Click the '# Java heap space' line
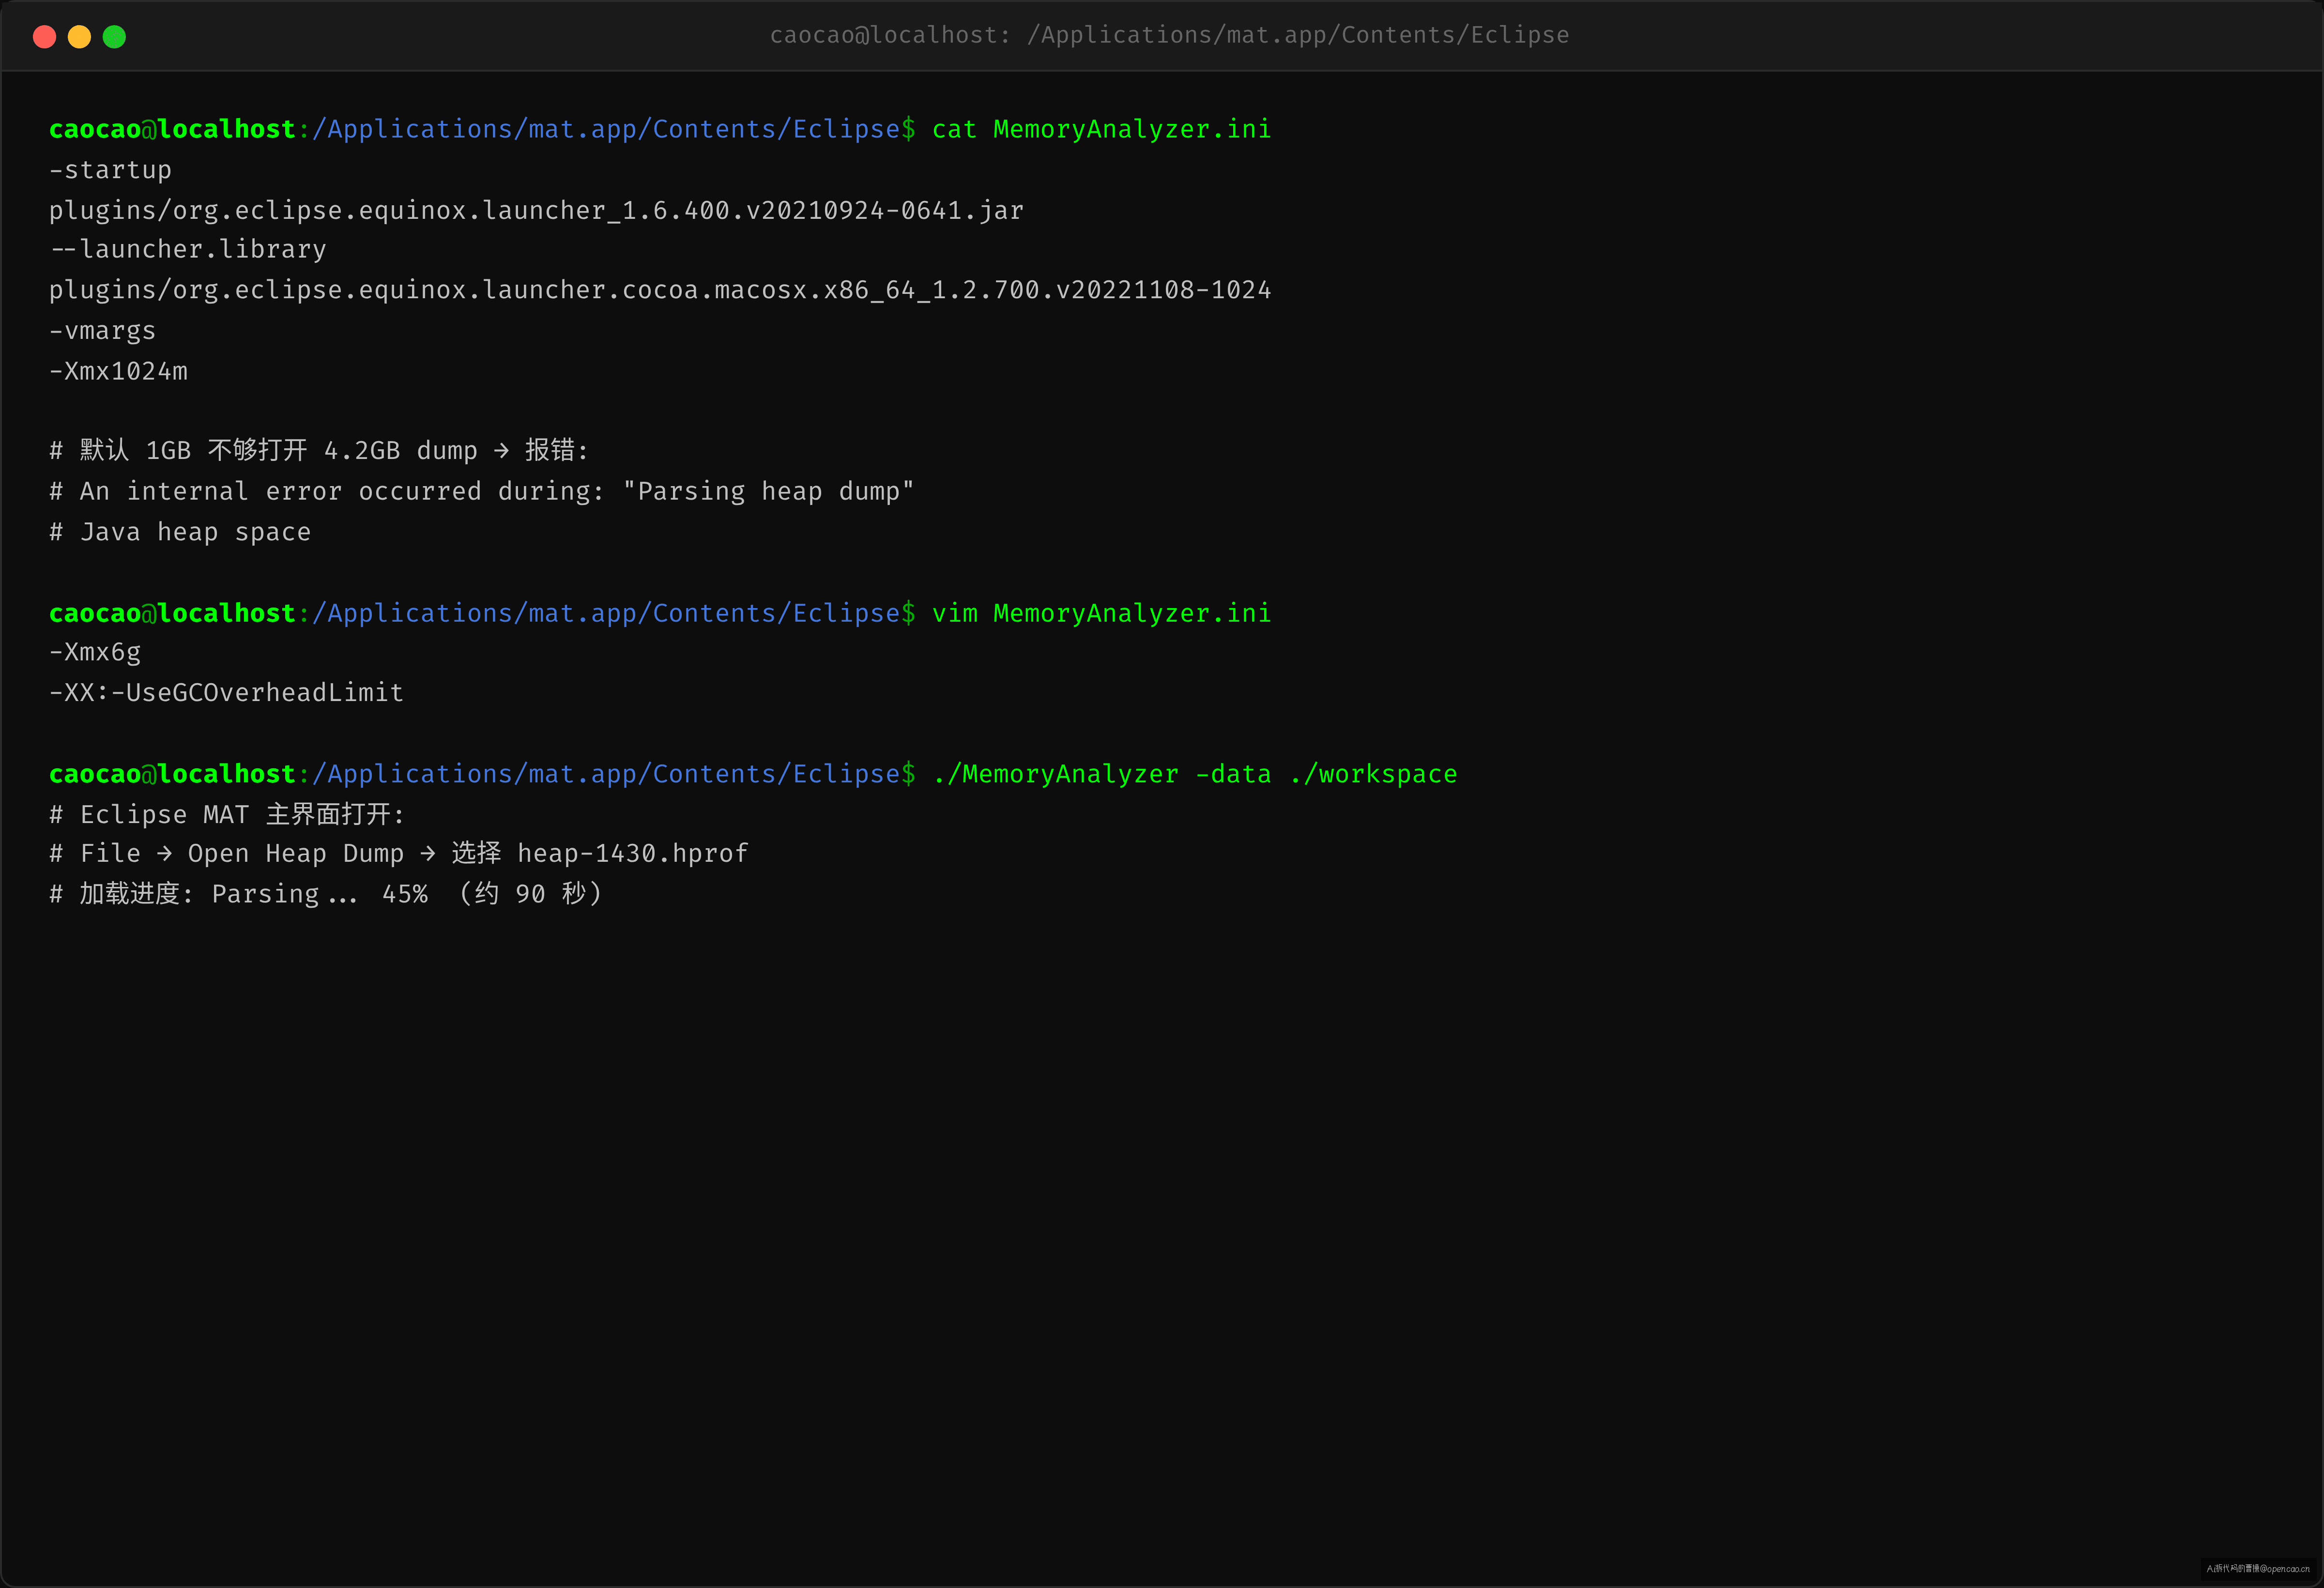Image resolution: width=2324 pixels, height=1588 pixels. coord(180,532)
